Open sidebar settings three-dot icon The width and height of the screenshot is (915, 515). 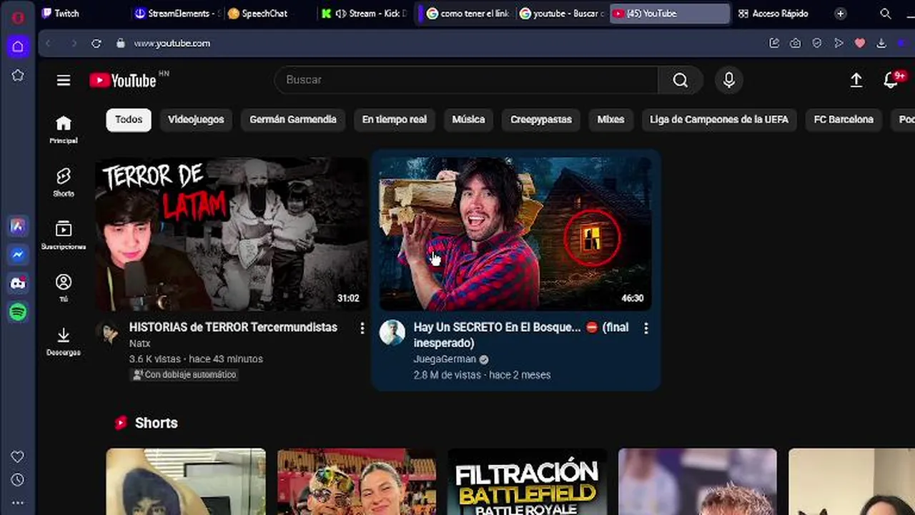tap(18, 503)
